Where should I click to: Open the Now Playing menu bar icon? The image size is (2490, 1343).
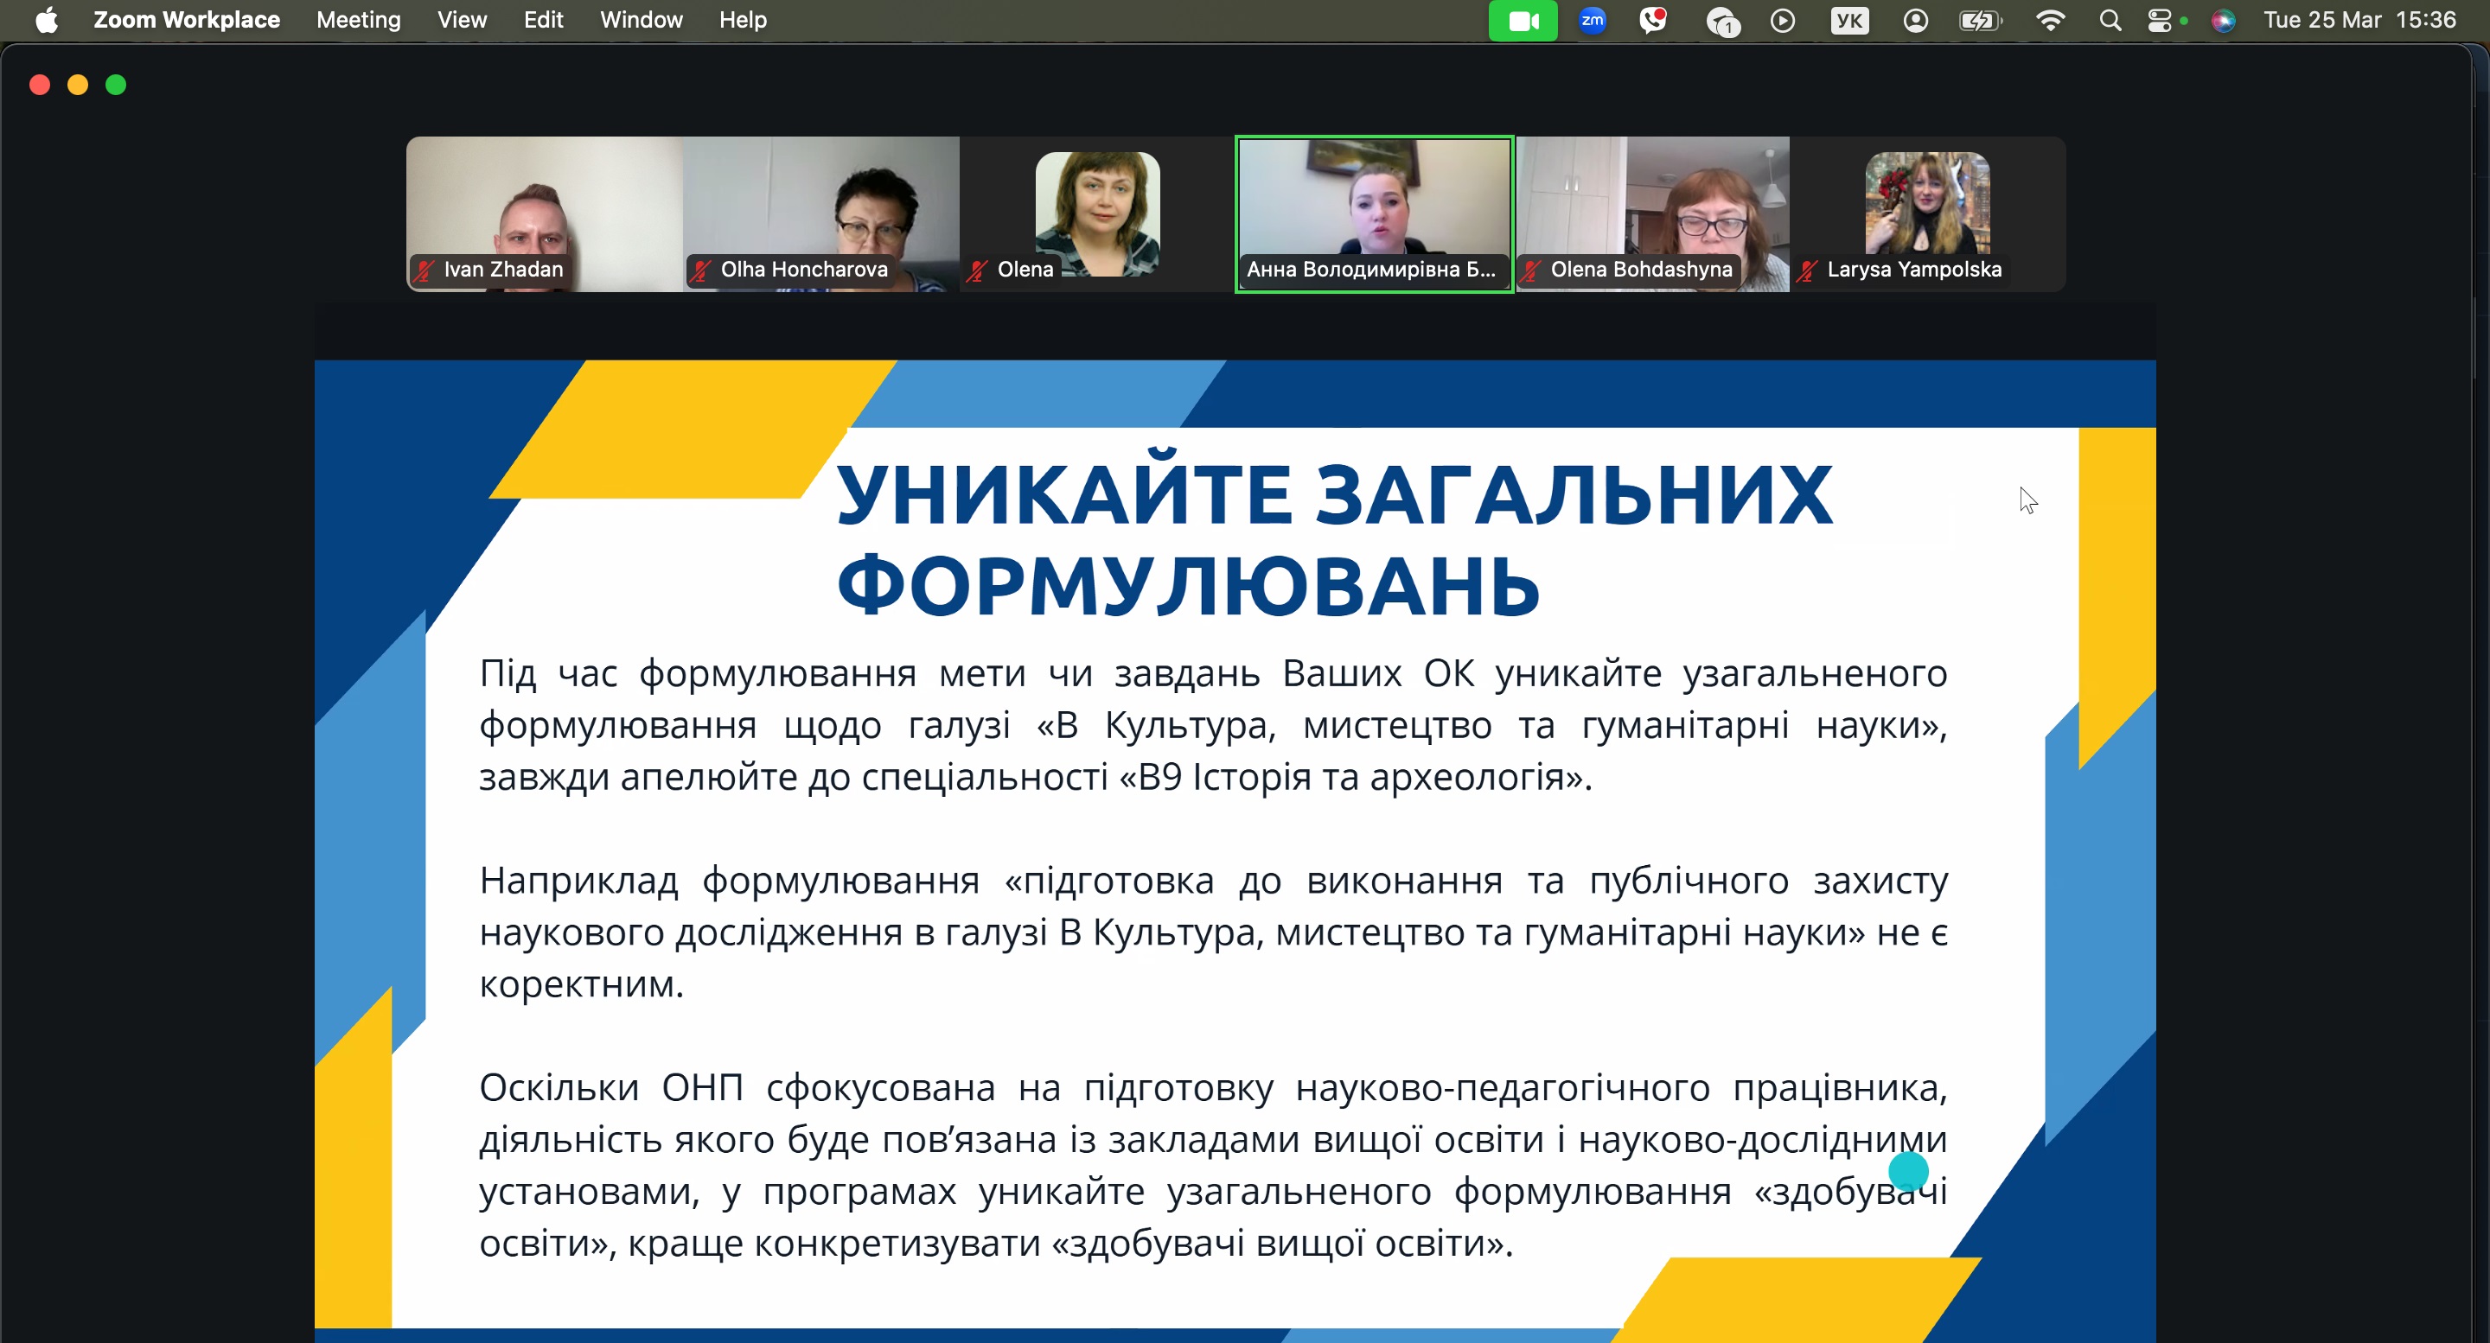point(1784,20)
